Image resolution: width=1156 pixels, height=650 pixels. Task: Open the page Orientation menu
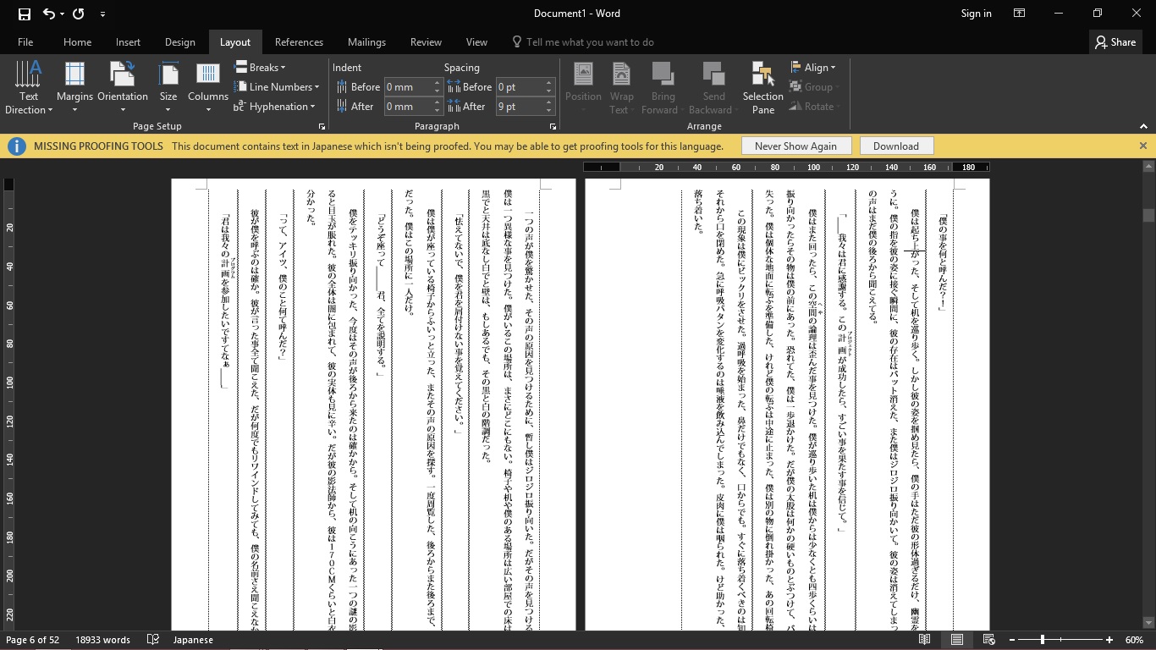(123, 88)
